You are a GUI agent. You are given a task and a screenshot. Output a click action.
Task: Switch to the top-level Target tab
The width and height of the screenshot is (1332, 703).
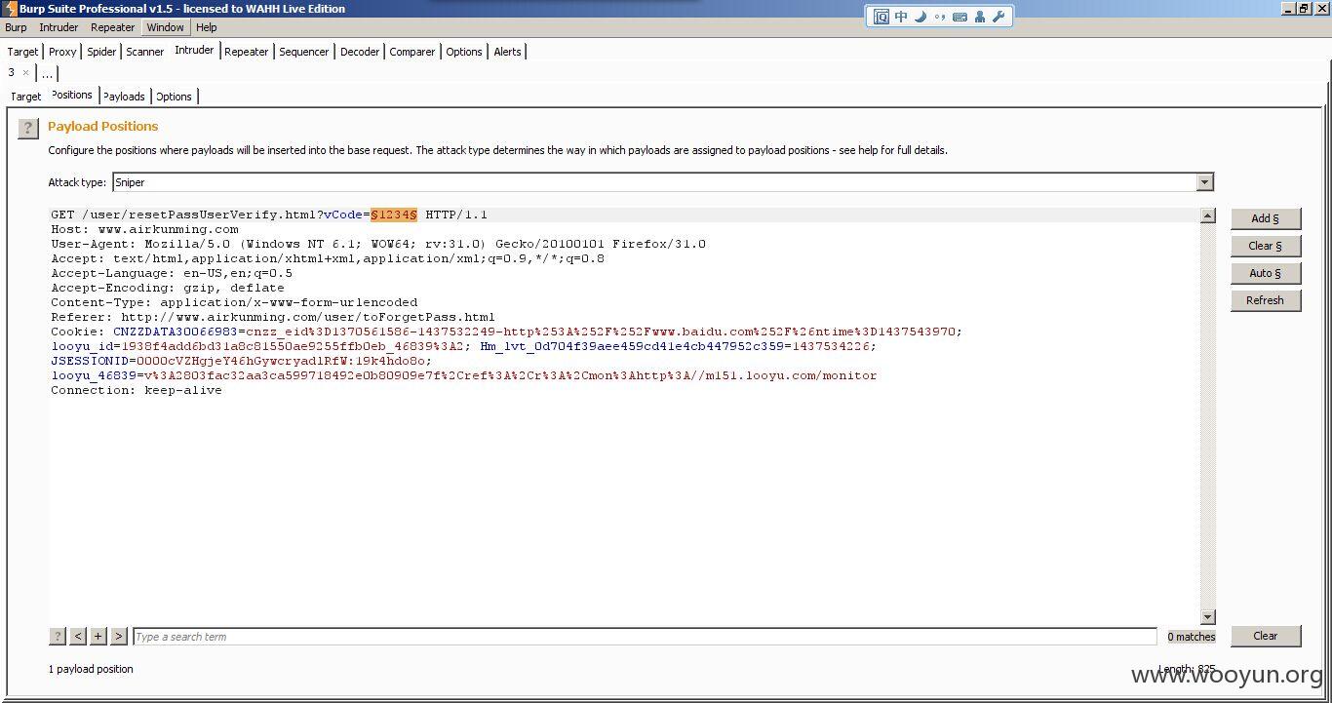click(22, 52)
